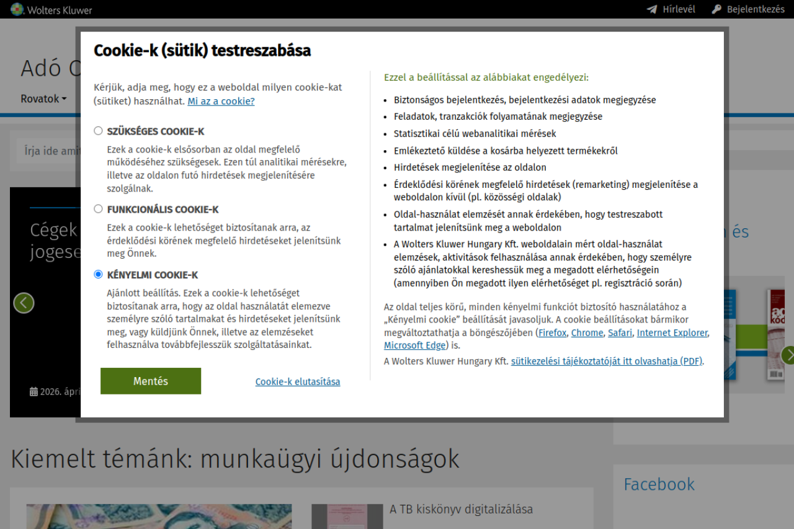Screen dimensions: 794x529
Task: Click the Hírlevél paper plane icon
Action: tap(652, 9)
